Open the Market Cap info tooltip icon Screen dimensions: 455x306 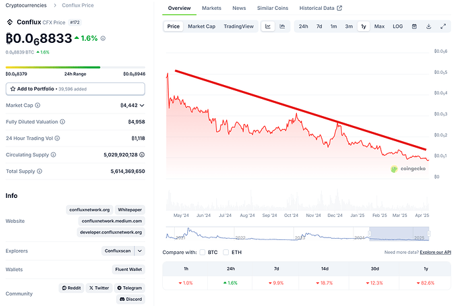point(38,105)
